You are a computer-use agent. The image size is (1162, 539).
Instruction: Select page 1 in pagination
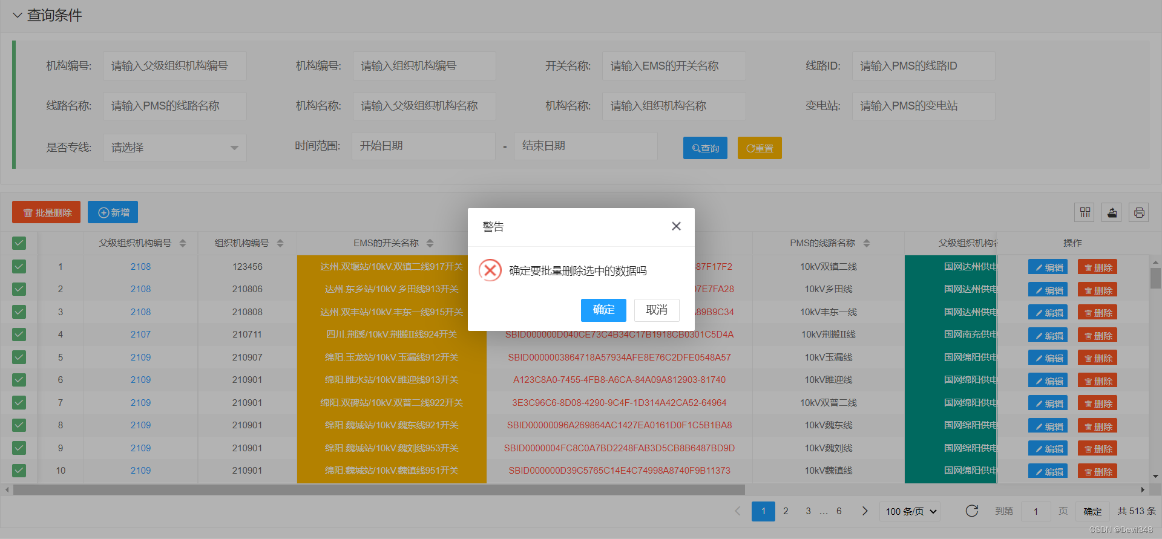763,511
